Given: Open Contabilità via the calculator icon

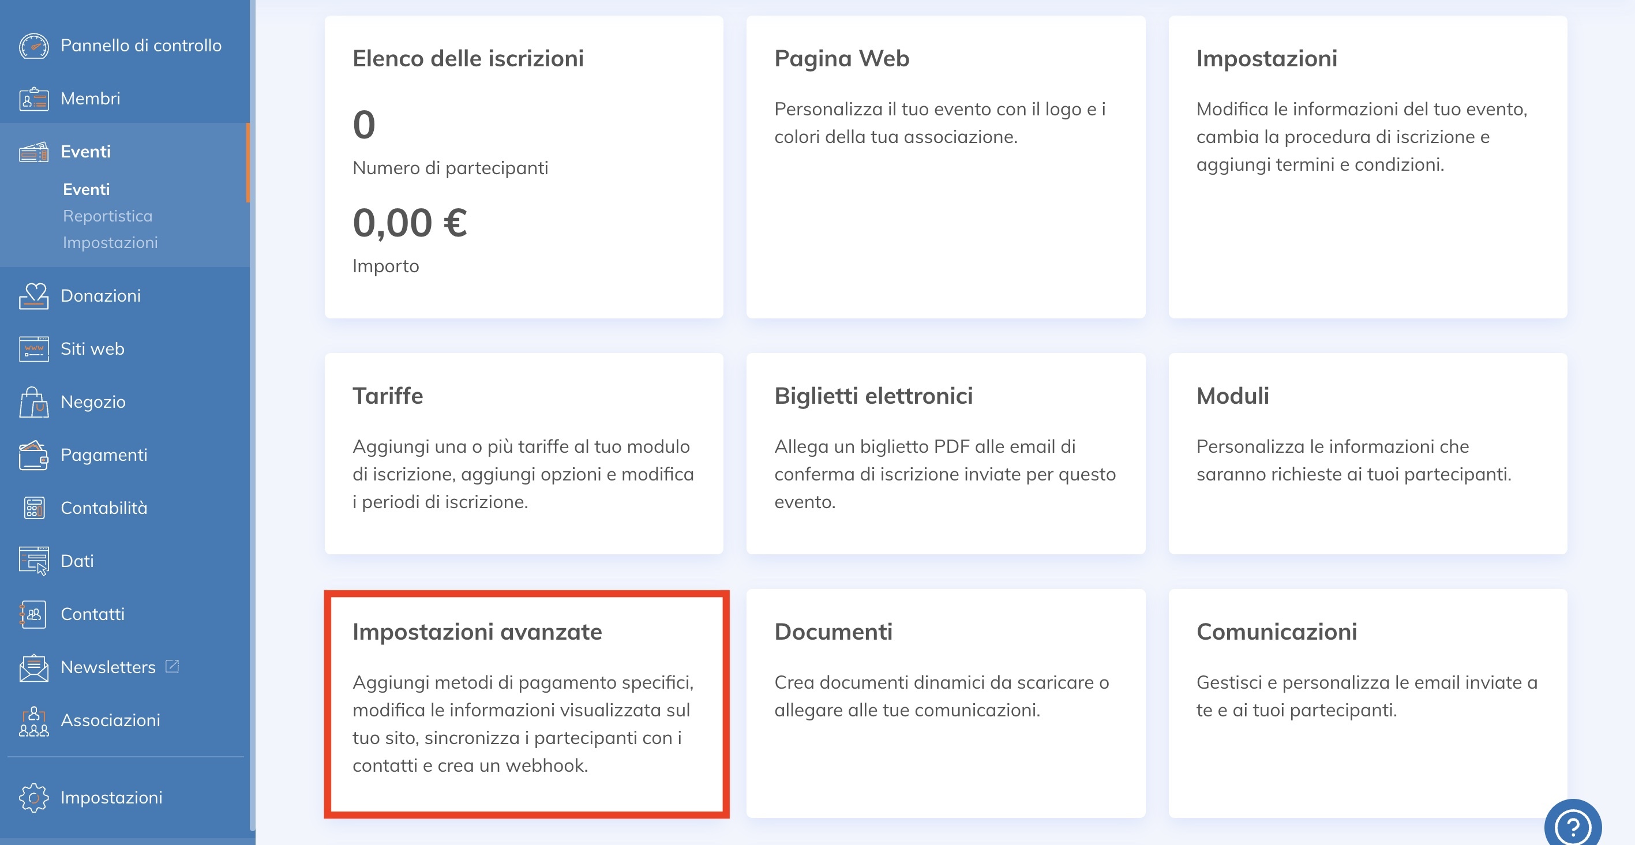Looking at the screenshot, I should 33,508.
